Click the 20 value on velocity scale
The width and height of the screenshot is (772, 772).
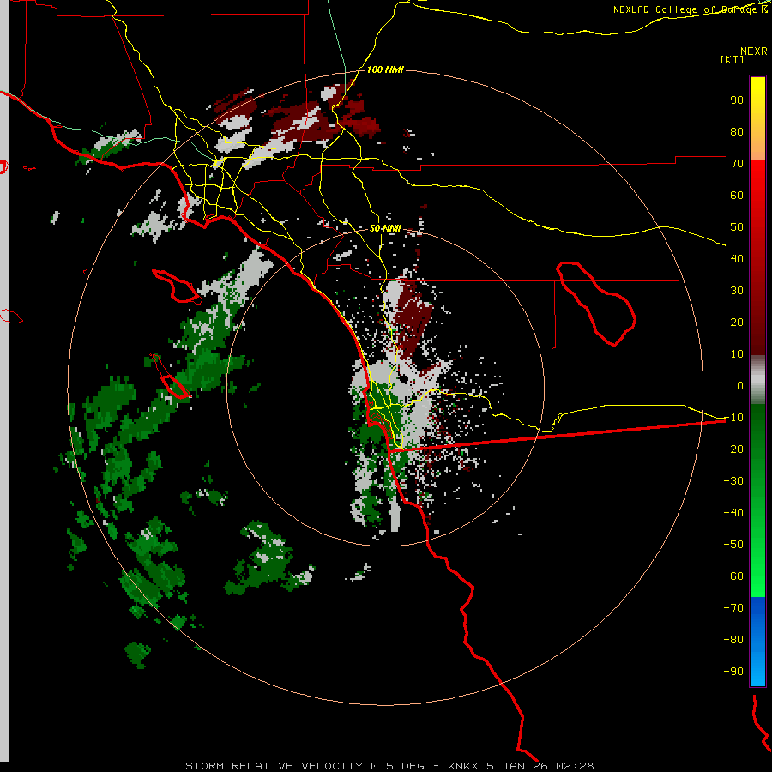pos(737,322)
